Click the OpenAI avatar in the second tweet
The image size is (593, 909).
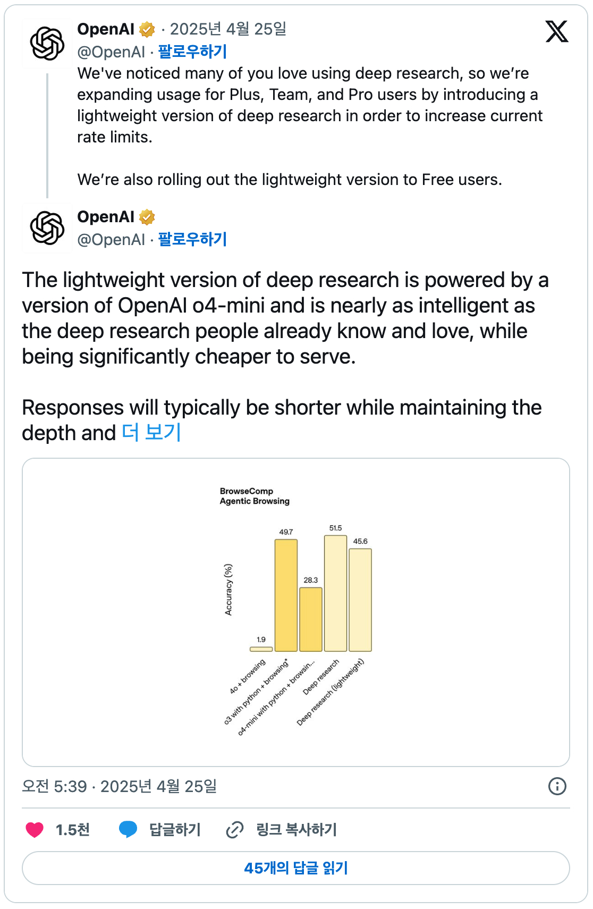pos(47,228)
